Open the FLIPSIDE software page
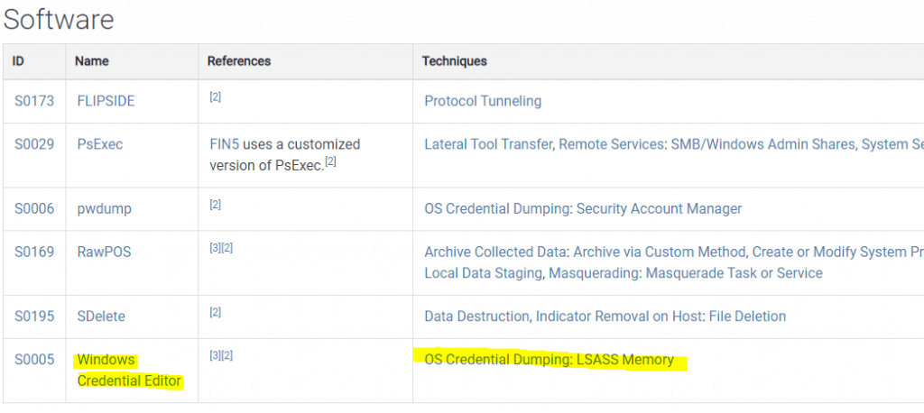Image resolution: width=924 pixels, height=413 pixels. tap(106, 101)
